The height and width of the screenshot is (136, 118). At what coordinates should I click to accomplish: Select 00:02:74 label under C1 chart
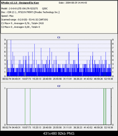pyautogui.click(x=7, y=79)
